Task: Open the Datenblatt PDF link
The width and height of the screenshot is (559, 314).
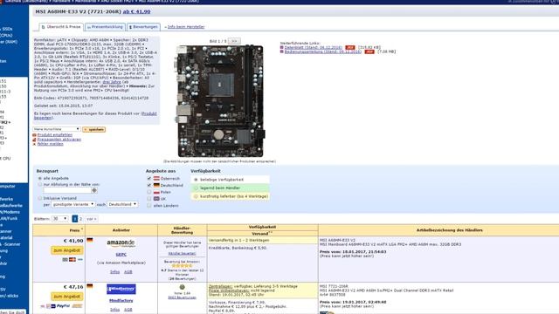Action: (x=313, y=47)
